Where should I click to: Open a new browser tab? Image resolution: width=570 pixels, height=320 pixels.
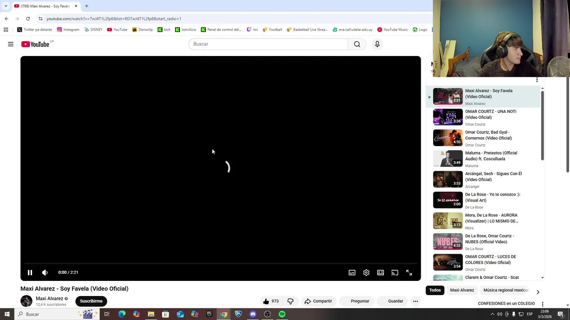click(x=86, y=6)
